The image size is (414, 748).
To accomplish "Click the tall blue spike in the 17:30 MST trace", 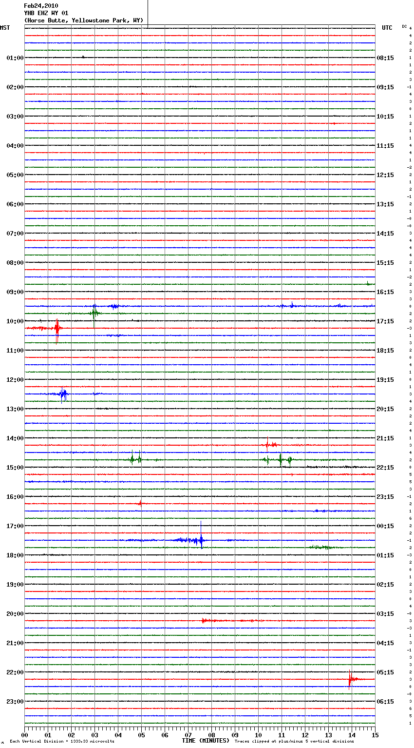I will tap(201, 535).
